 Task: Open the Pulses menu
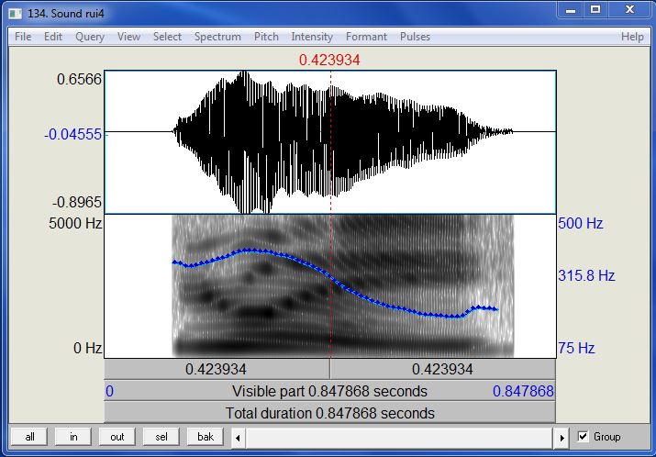(415, 37)
